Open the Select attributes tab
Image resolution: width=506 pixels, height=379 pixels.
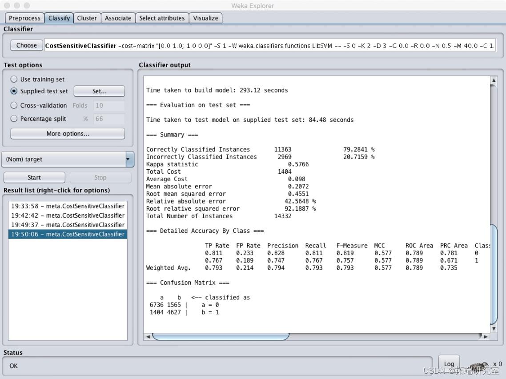[162, 18]
